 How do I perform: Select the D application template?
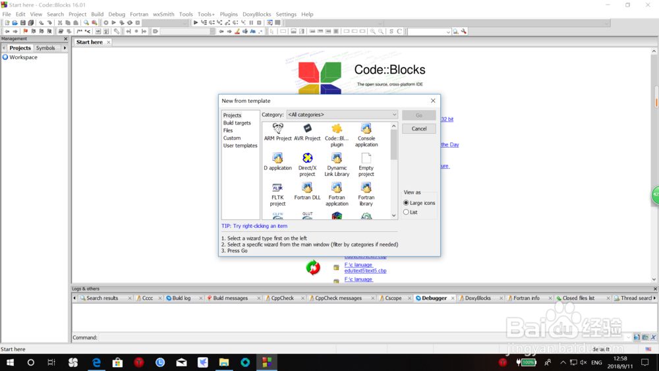(x=278, y=161)
